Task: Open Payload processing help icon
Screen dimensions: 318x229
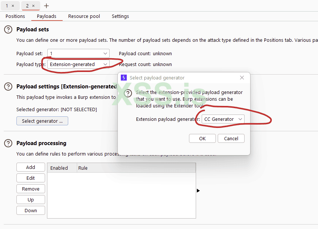Action: (x=8, y=143)
